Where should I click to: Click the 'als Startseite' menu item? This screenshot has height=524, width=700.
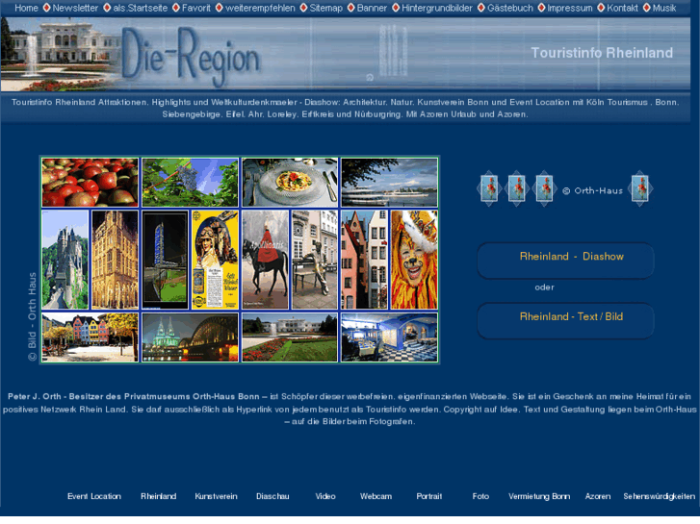tap(141, 8)
